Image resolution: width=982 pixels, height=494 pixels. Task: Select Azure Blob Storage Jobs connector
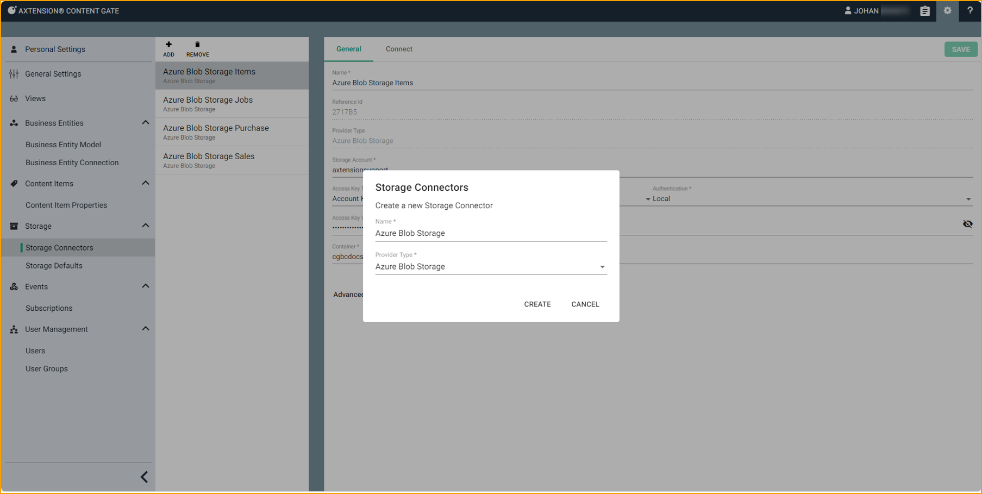click(232, 104)
